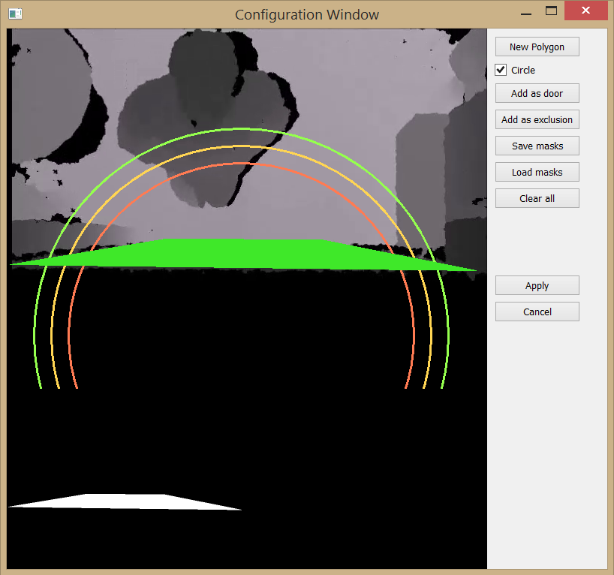Maximize the Configuration Window

tap(551, 11)
